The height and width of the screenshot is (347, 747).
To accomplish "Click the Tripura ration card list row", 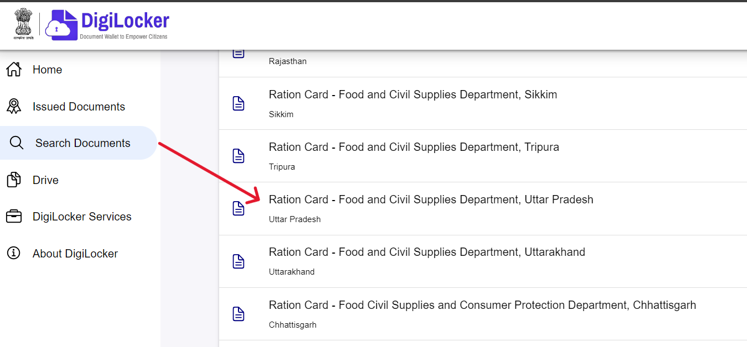I will pyautogui.click(x=414, y=156).
